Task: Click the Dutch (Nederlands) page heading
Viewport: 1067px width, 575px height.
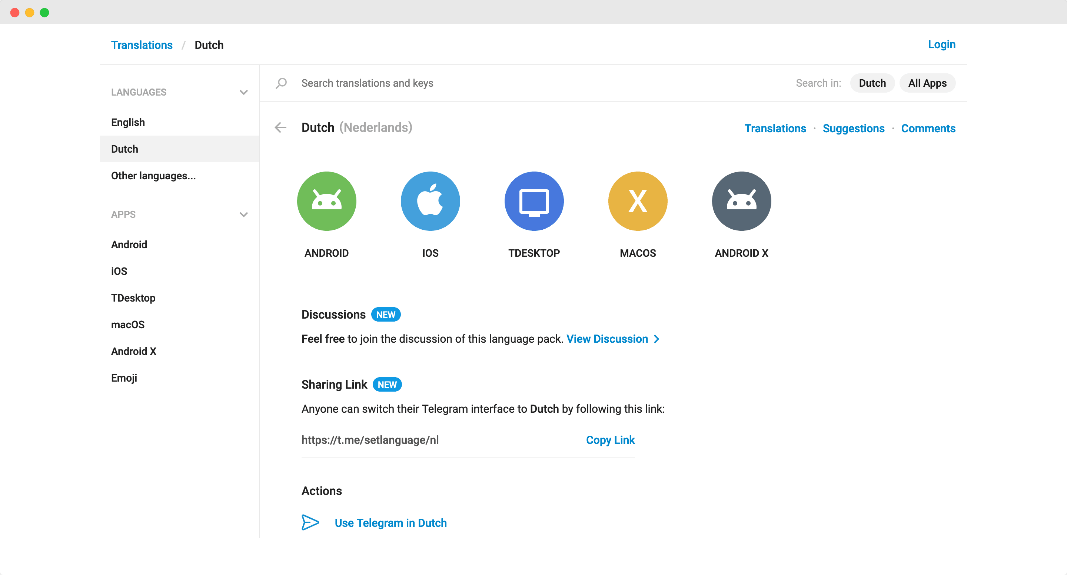Action: click(357, 127)
